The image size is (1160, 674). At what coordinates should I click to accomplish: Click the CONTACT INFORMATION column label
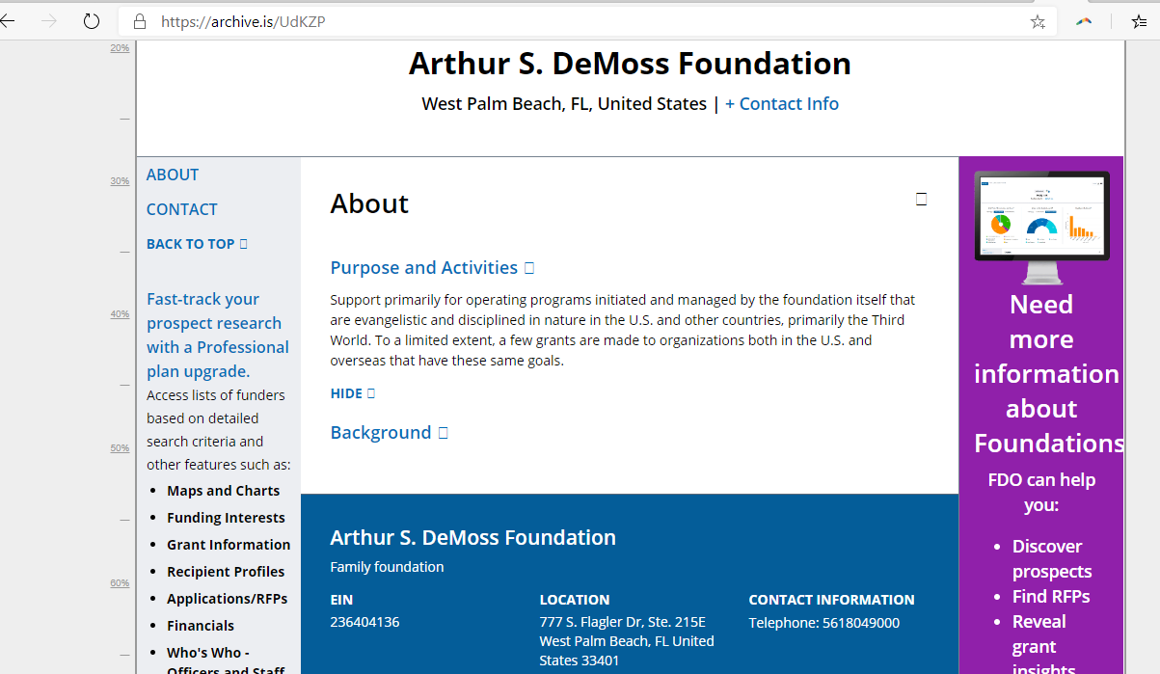click(831, 600)
